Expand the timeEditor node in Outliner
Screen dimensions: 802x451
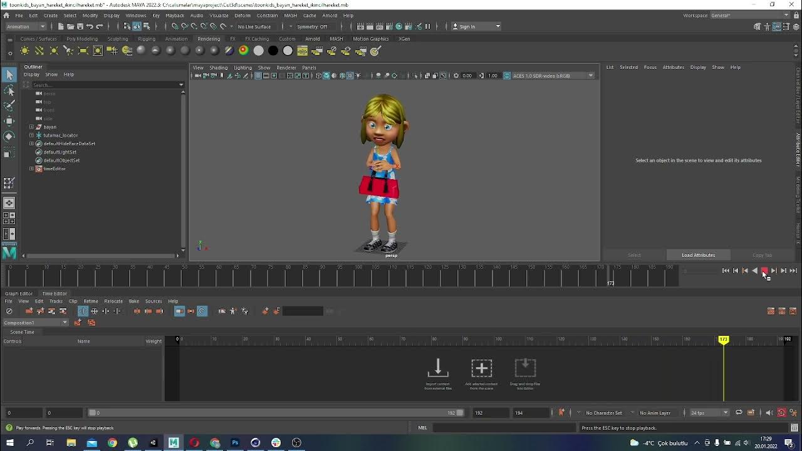31,168
